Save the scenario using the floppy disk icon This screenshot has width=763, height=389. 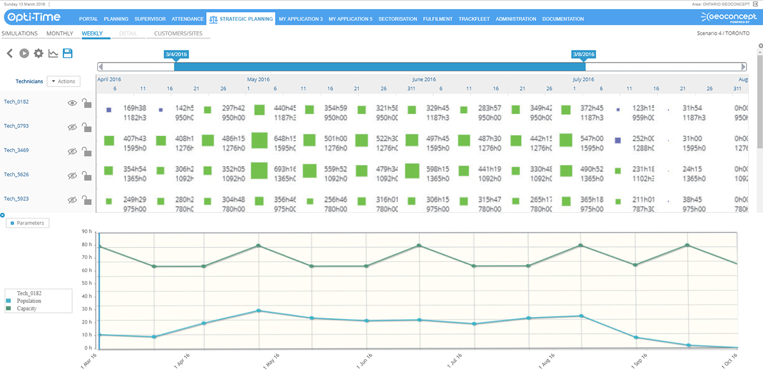point(68,53)
